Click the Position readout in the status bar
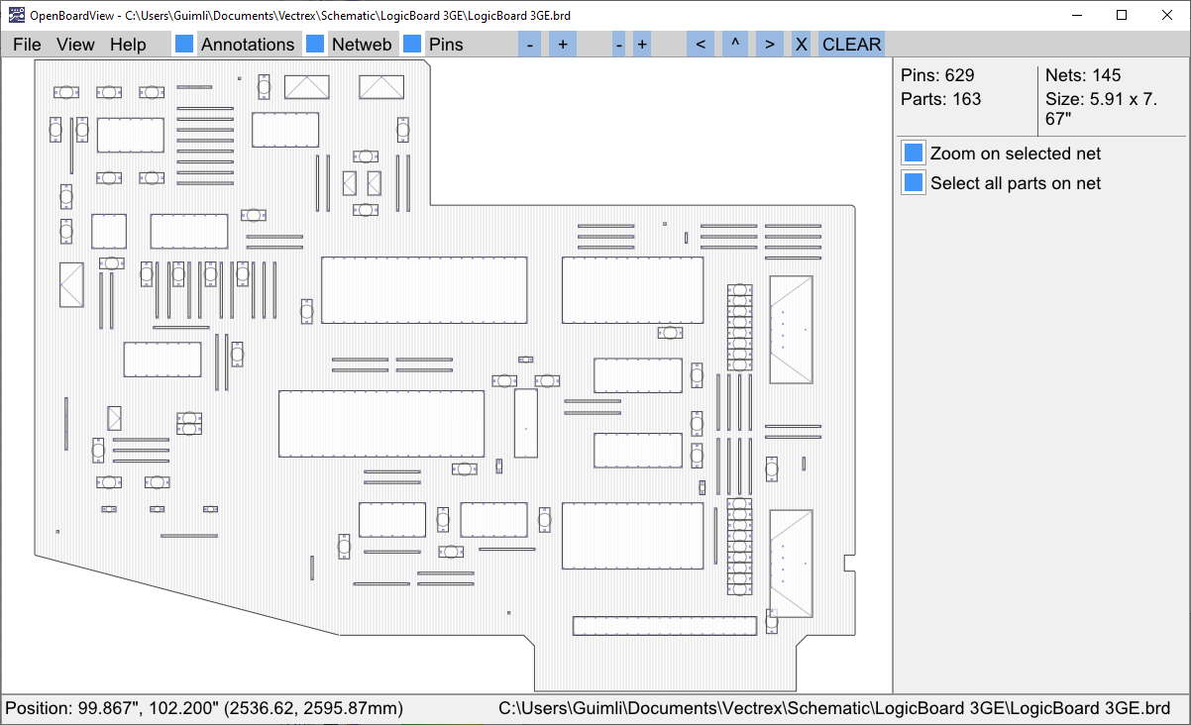Screen dimensions: 1191x725 [x=202, y=708]
